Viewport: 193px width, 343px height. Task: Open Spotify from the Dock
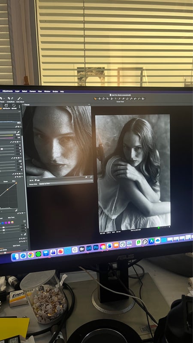pos(38,254)
